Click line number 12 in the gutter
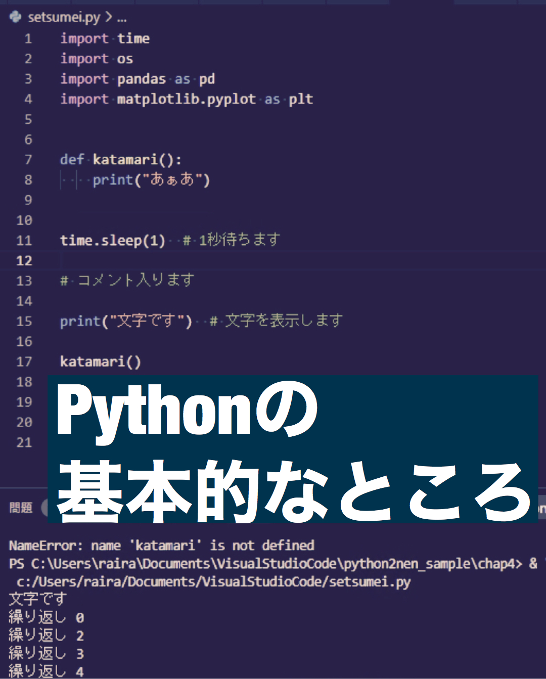 pos(24,261)
